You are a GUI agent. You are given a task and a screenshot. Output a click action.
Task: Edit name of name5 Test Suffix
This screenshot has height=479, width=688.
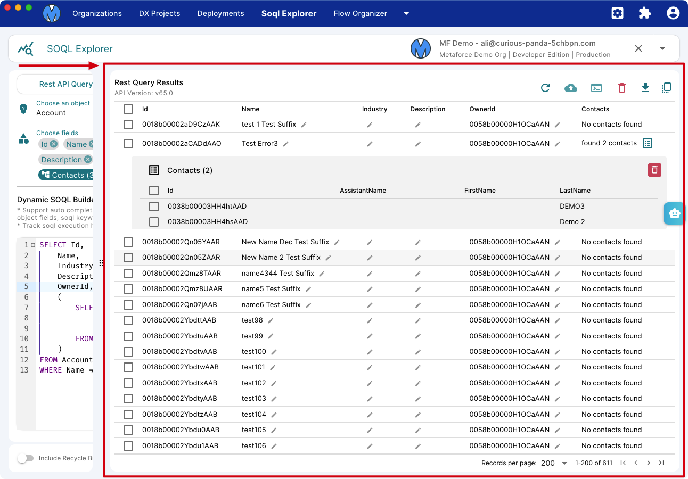(x=308, y=289)
